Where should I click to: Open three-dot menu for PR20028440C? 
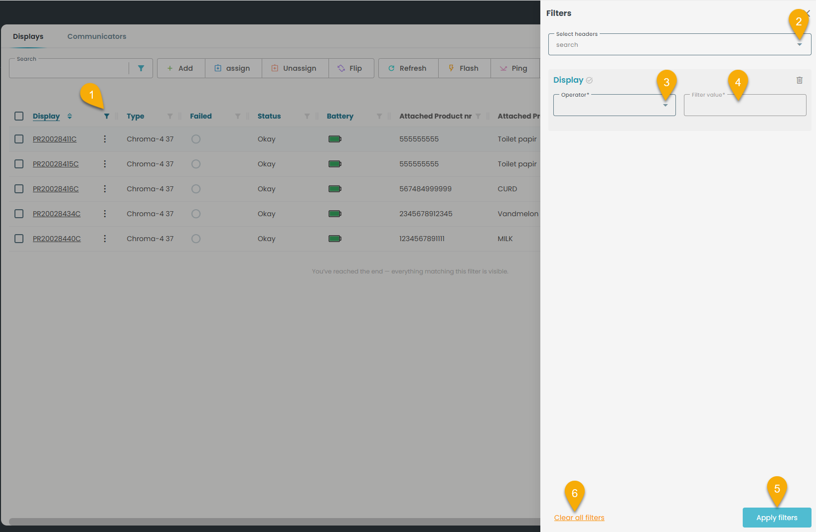pyautogui.click(x=105, y=239)
